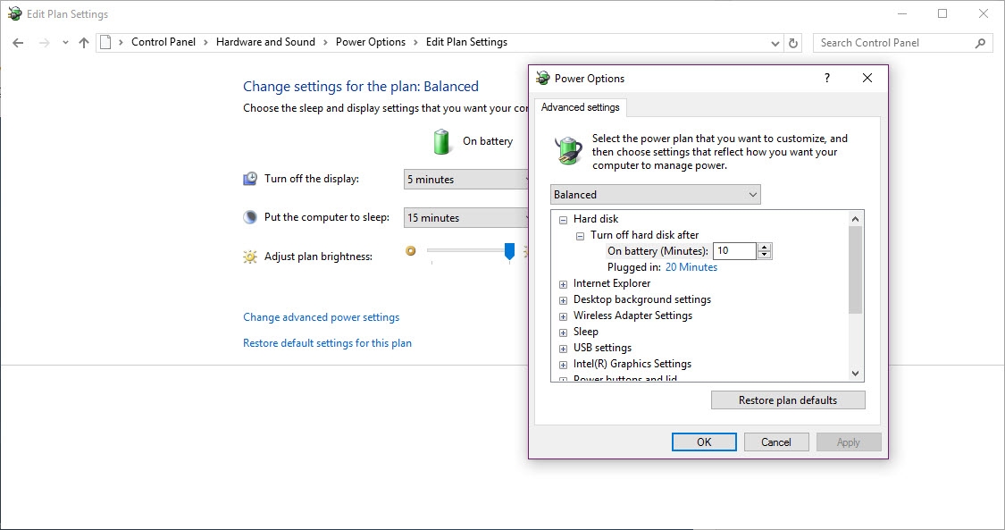Viewport: 1005px width, 530px height.
Task: Click the Power Options dialog title icon
Action: (x=543, y=78)
